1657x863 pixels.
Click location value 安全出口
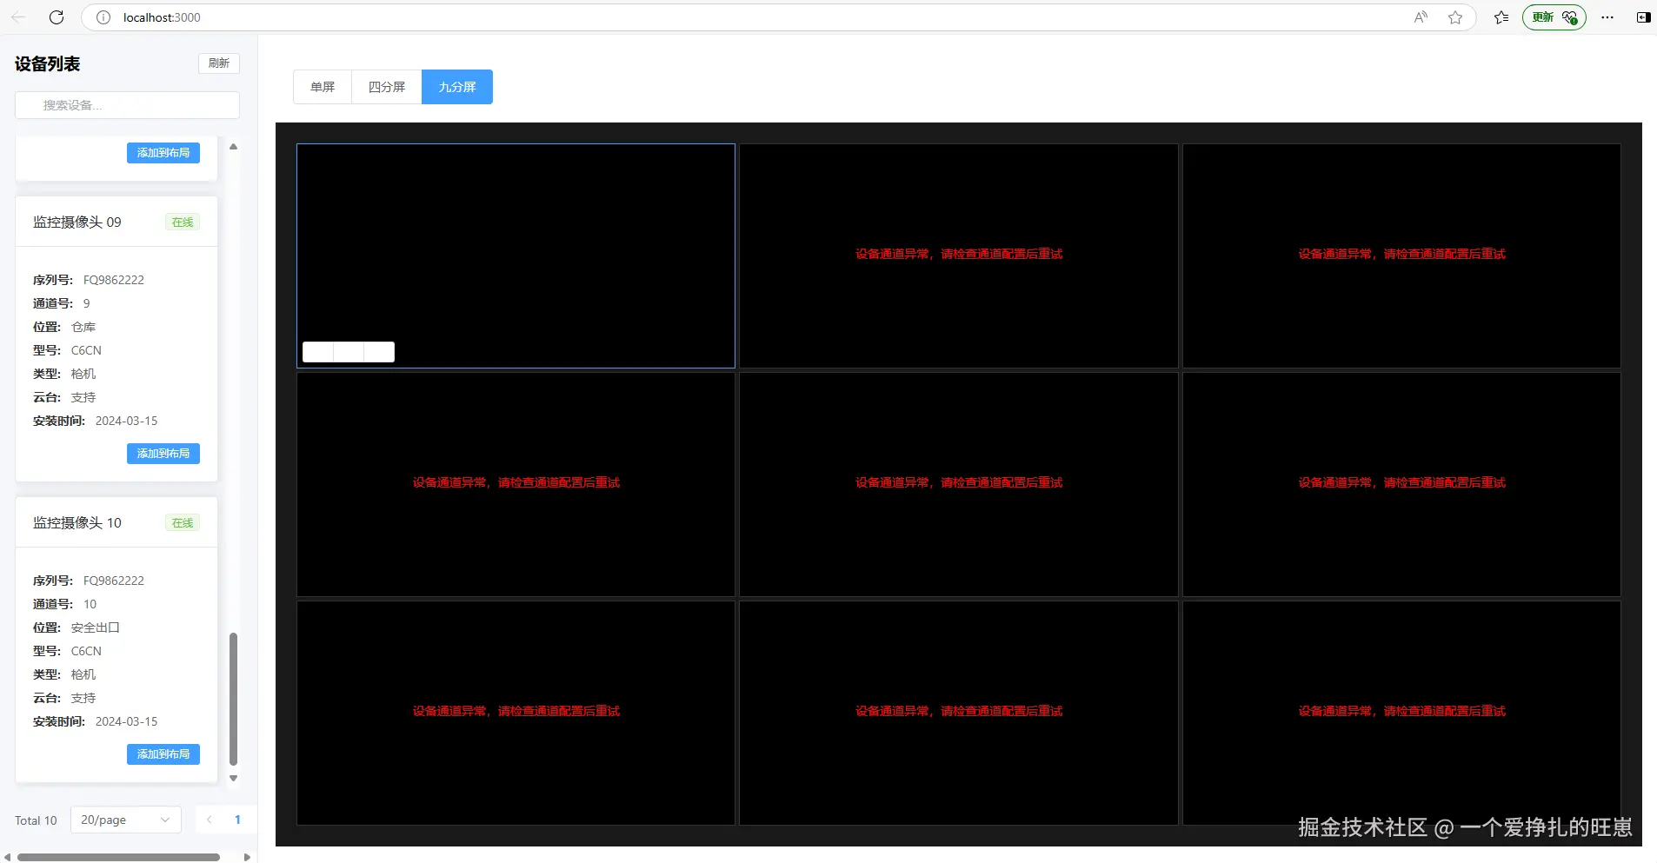click(x=96, y=627)
